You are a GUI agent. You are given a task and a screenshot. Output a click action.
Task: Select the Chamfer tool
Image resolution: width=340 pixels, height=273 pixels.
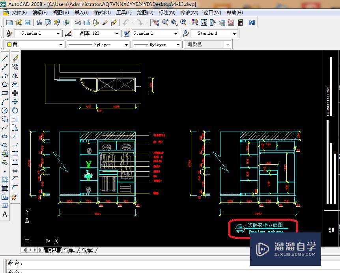tap(15, 180)
